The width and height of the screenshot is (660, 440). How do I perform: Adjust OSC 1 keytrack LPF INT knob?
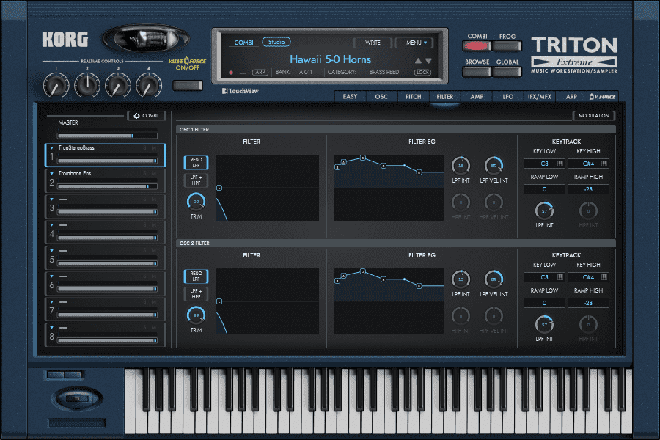point(544,211)
